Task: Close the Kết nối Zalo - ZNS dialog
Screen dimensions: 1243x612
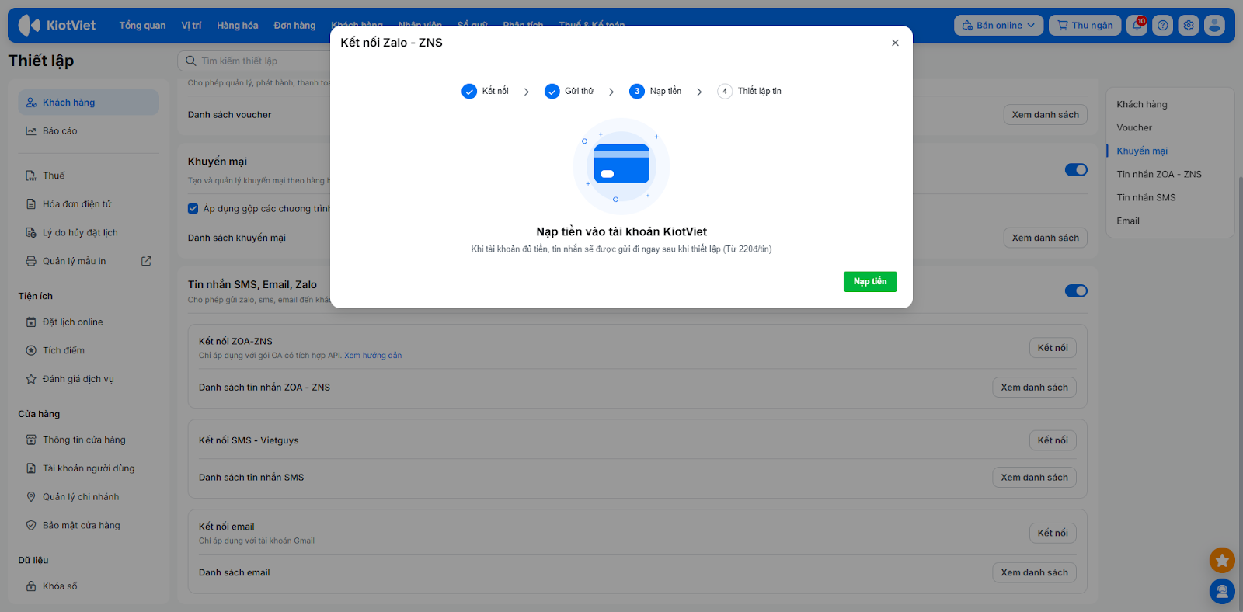Action: (895, 43)
